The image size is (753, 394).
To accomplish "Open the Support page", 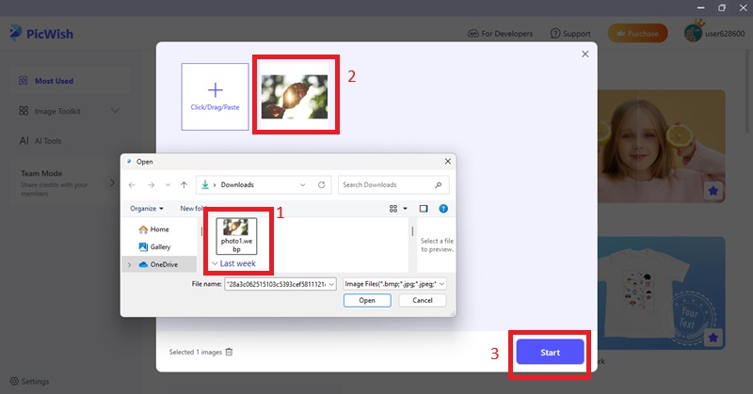I will [570, 34].
